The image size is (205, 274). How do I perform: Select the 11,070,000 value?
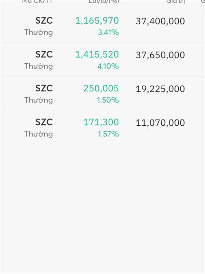pyautogui.click(x=160, y=123)
